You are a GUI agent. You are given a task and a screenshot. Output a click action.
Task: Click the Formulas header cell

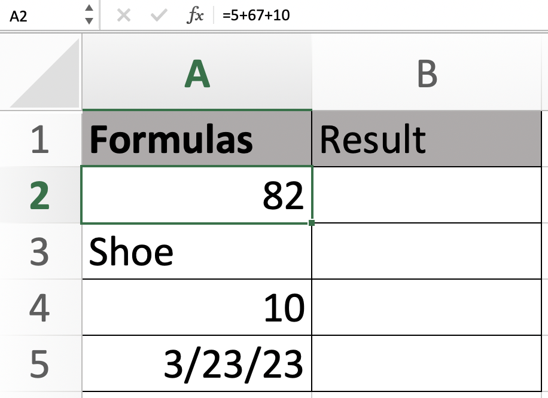tap(197, 139)
